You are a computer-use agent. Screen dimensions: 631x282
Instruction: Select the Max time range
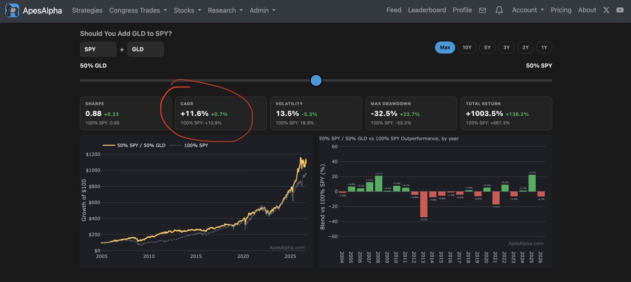tap(445, 47)
